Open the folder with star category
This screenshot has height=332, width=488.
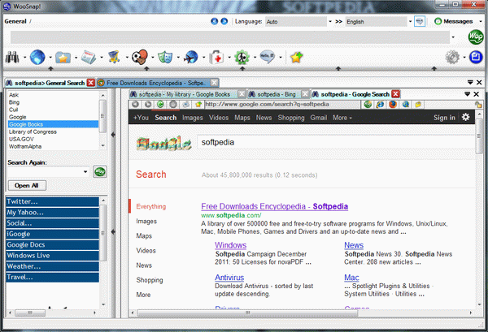click(x=63, y=58)
